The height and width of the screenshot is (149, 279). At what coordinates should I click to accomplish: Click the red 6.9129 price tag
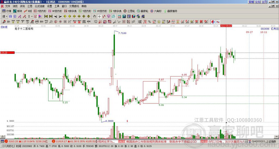7,52
